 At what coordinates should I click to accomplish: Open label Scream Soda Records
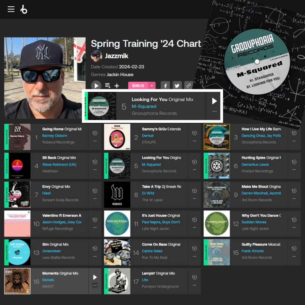pyautogui.click(x=60, y=200)
